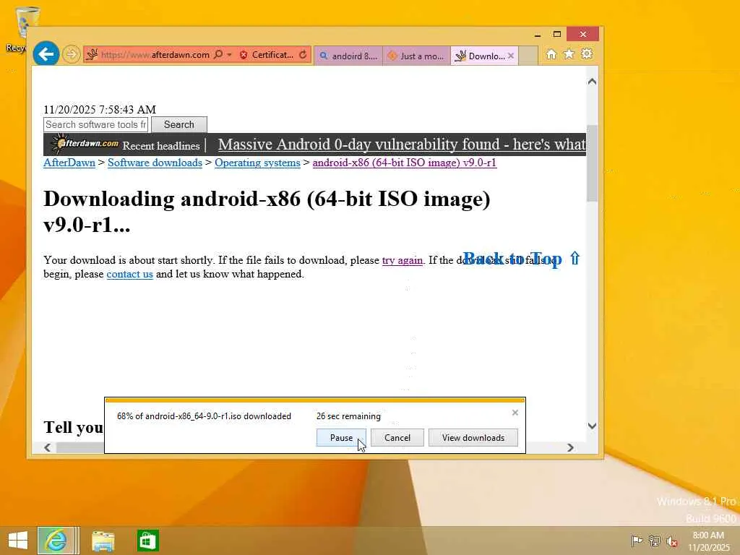The image size is (740, 555).
Task: Click the greyed-out Forward arrow button
Action: point(72,54)
